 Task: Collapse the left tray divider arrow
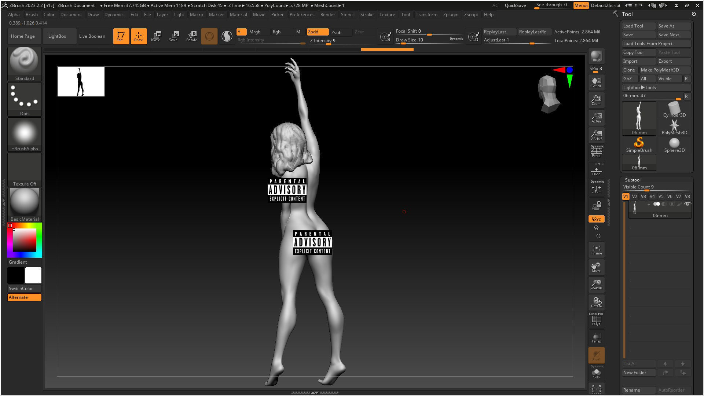[x=4, y=202]
